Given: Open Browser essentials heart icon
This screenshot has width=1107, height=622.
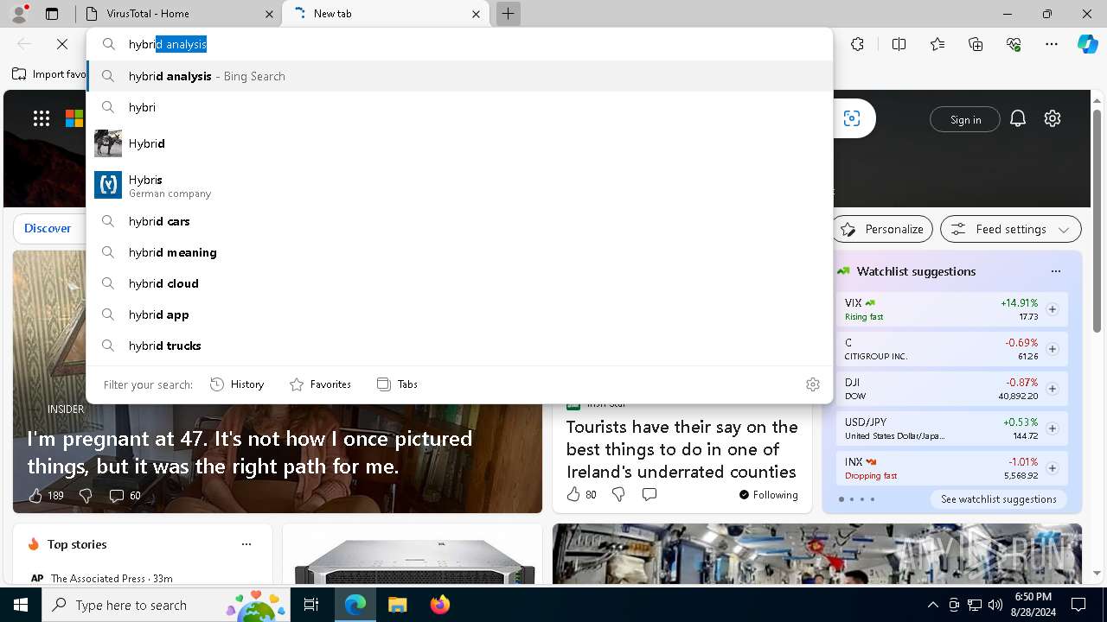Looking at the screenshot, I should (1014, 44).
